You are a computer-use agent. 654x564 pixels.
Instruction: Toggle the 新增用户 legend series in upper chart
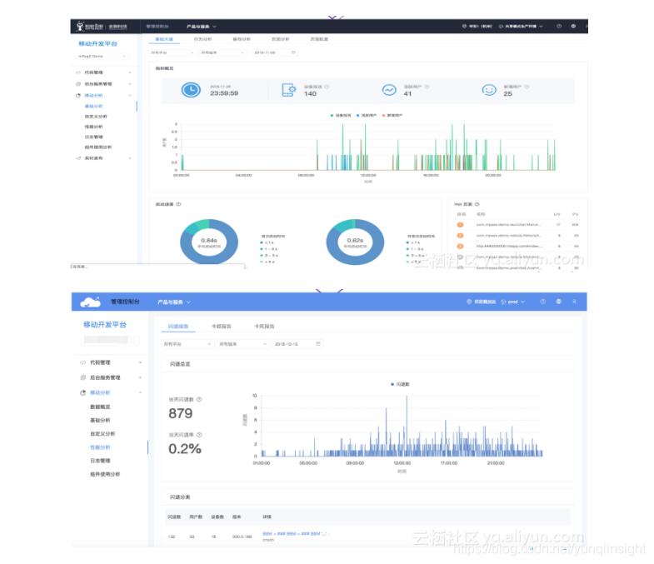tap(392, 116)
